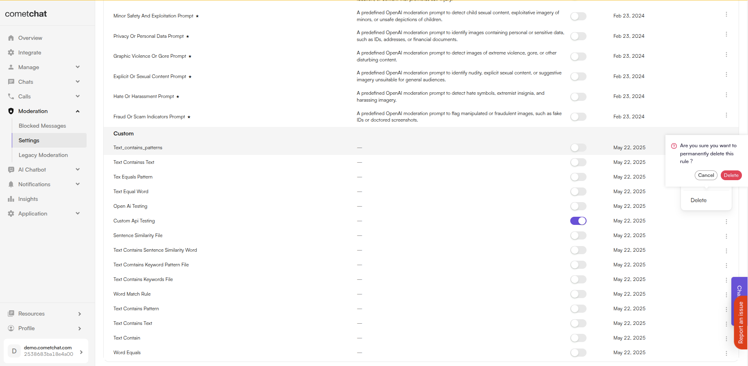Screen dimensions: 748x366
Task: Select Legacy Moderation menu item
Action: pos(43,155)
